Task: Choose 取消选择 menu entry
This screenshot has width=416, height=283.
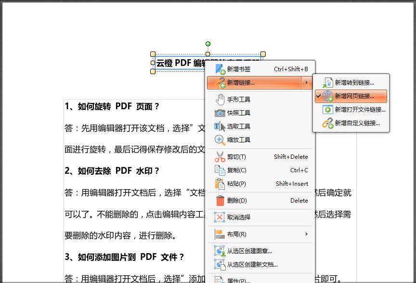Action: coord(261,218)
